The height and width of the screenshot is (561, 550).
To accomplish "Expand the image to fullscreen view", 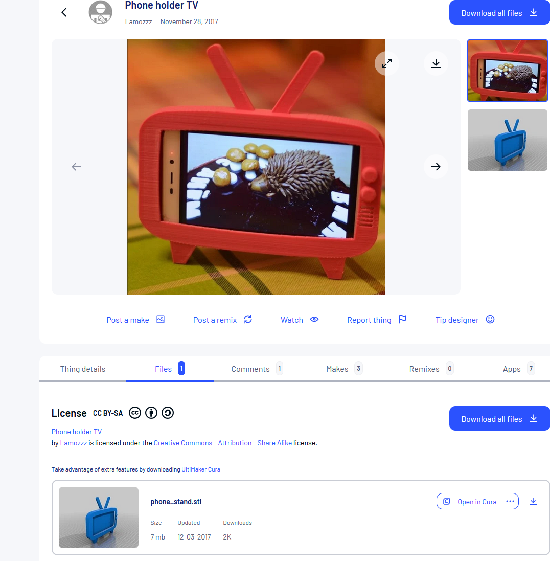I will click(387, 63).
